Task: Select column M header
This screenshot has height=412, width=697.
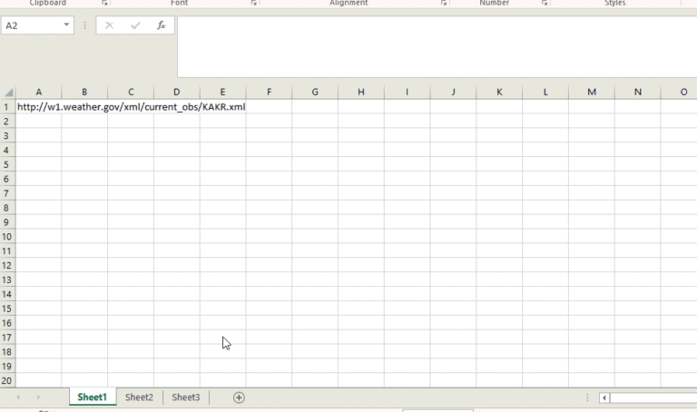Action: [x=592, y=92]
